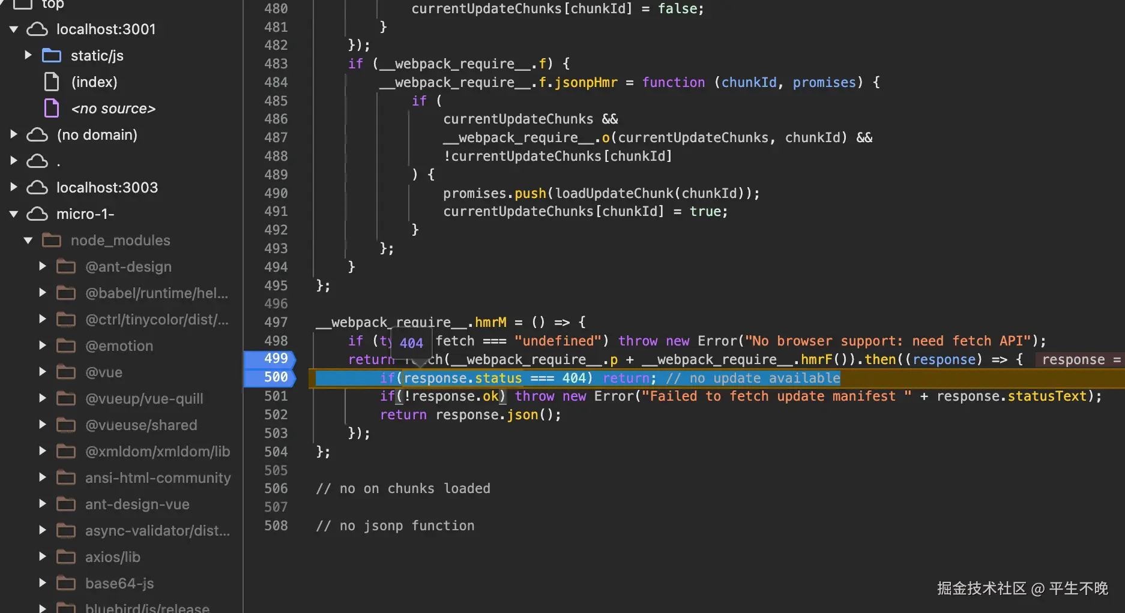Viewport: 1125px width, 613px height.
Task: Click the 404 value tooltip
Action: pos(411,343)
